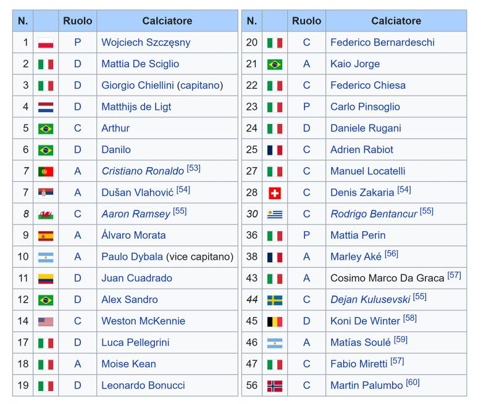Click the Poland flag beside Wojciech Szczęsny
The image size is (494, 404).
click(46, 43)
